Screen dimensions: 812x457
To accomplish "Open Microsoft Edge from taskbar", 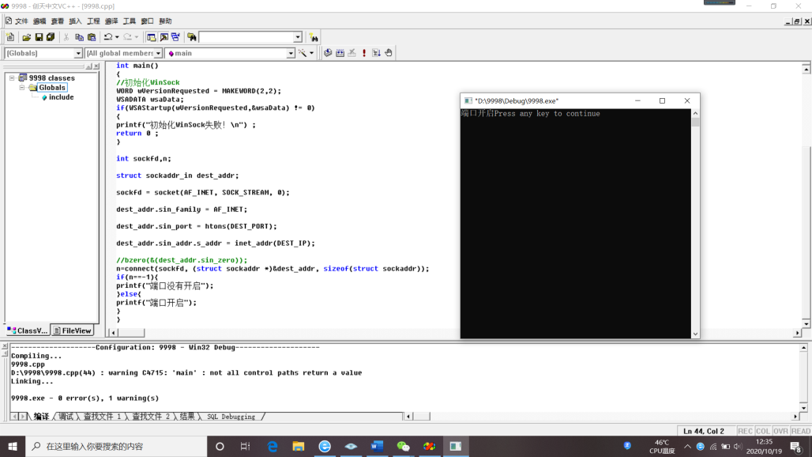I will coord(272,446).
